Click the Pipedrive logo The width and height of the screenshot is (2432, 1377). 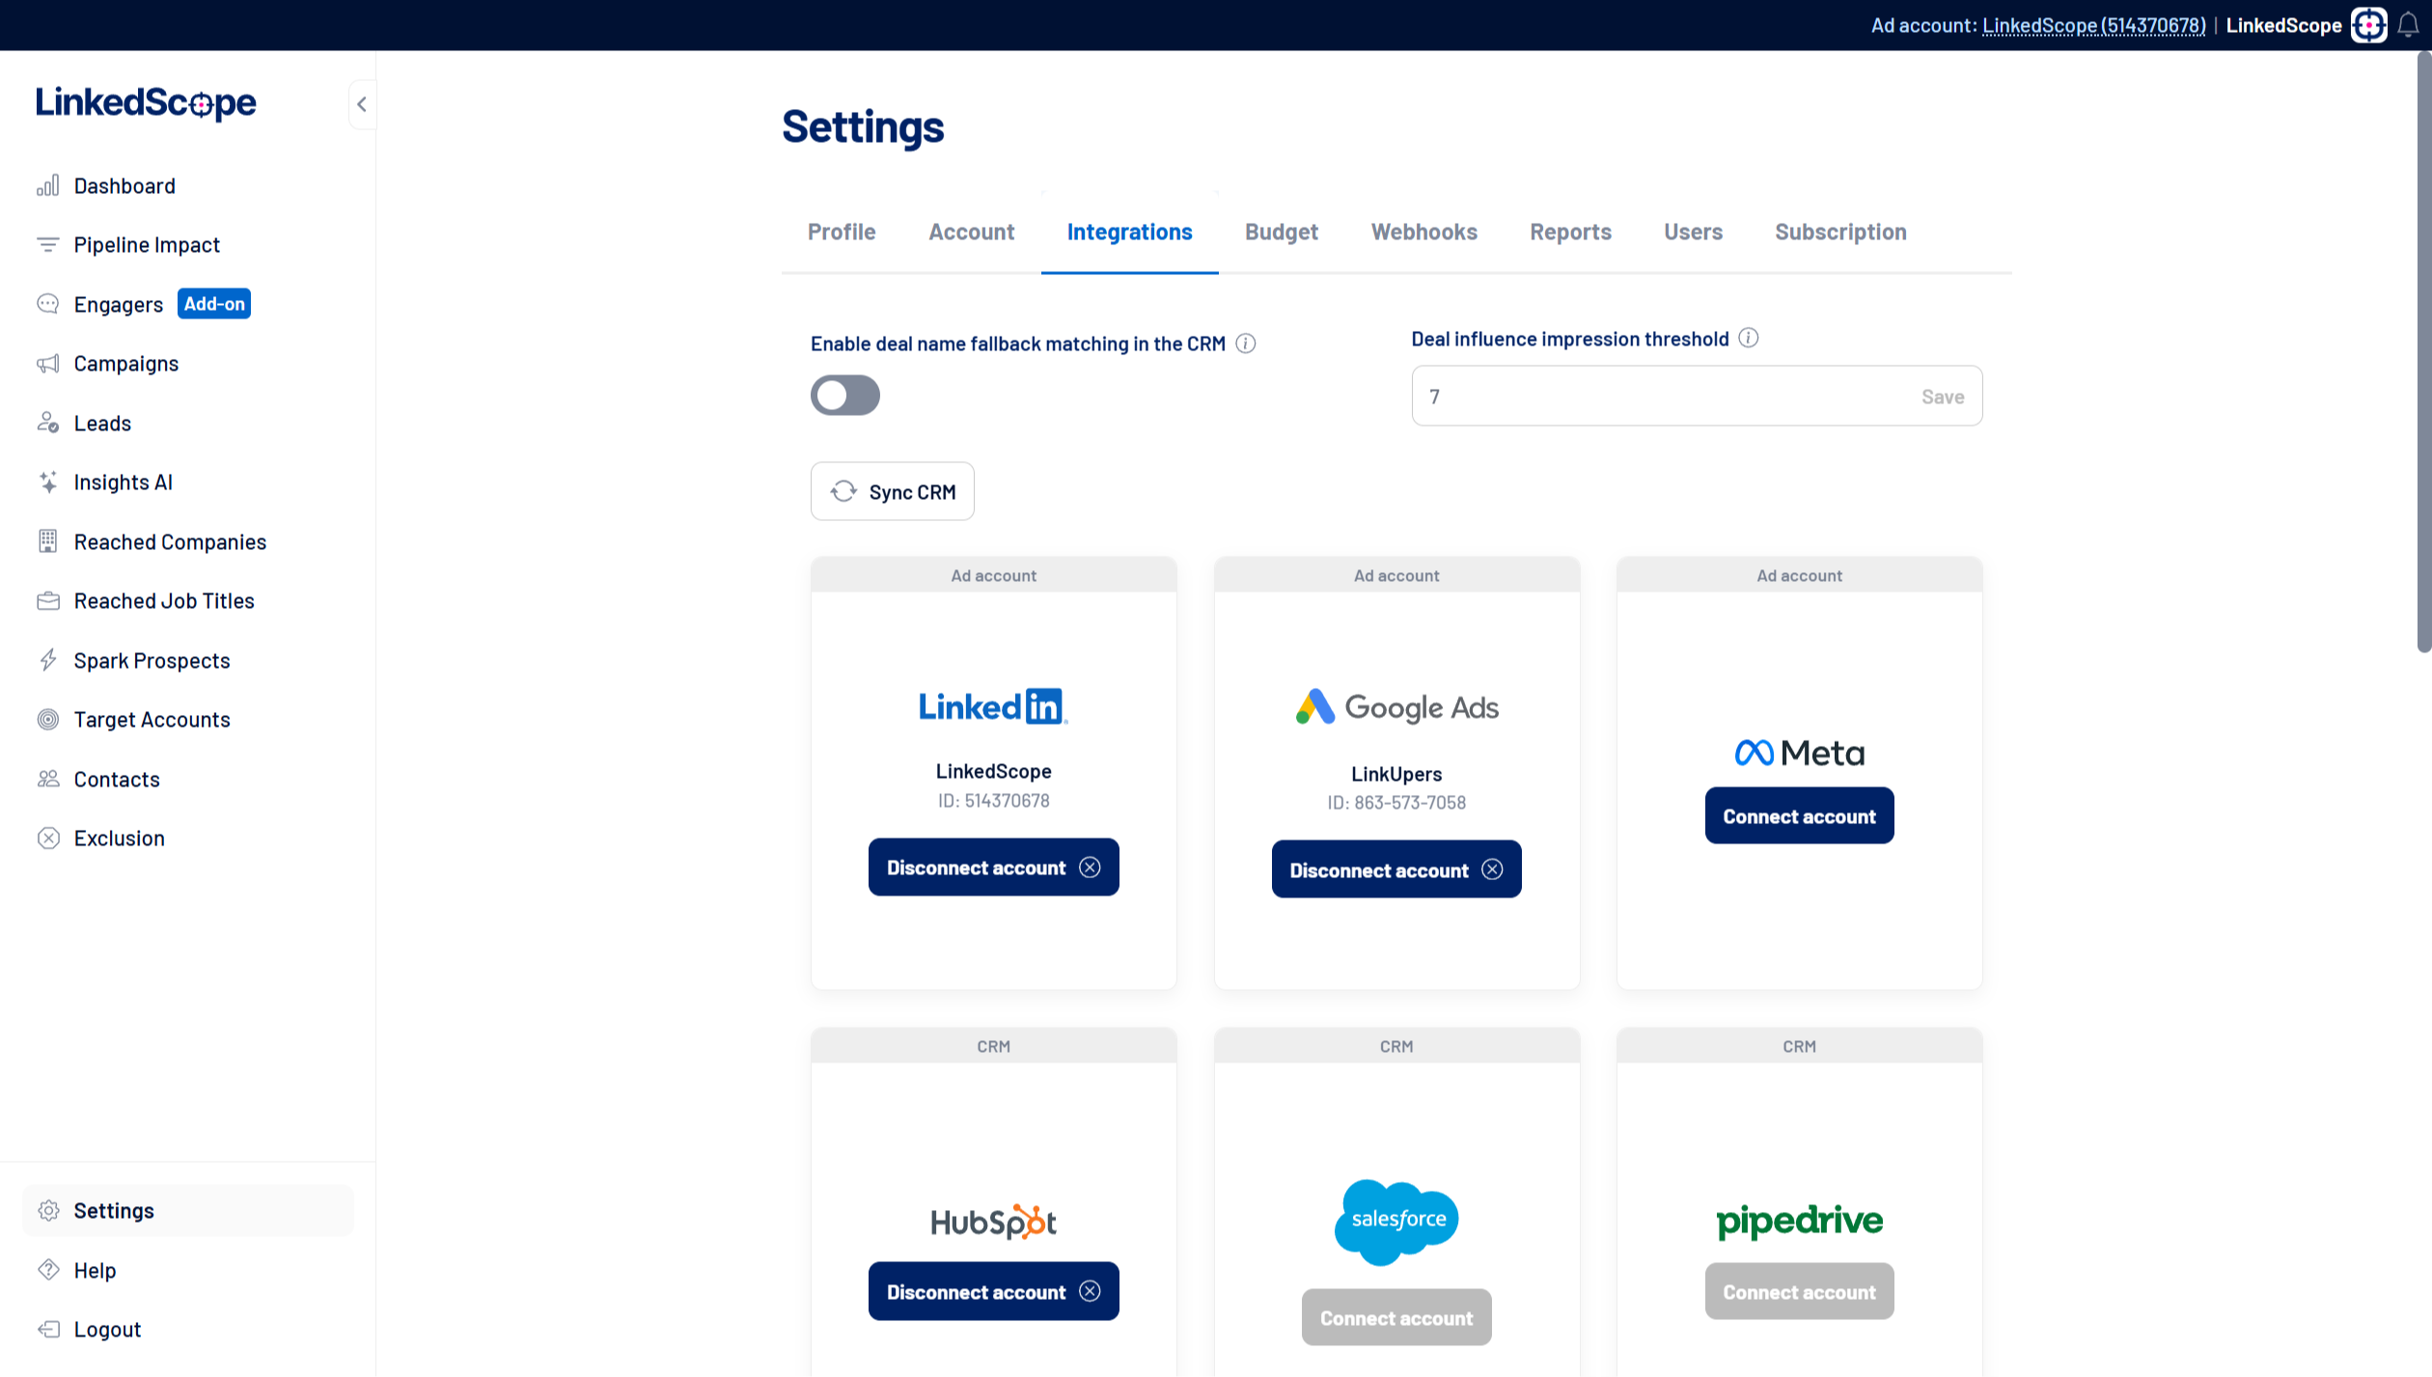(1799, 1221)
